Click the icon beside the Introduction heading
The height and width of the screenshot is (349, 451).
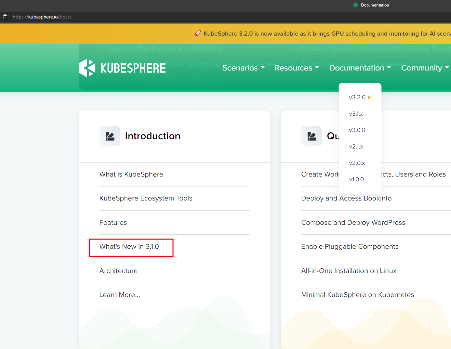pos(109,136)
